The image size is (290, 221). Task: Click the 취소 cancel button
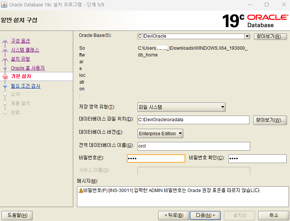(273, 215)
